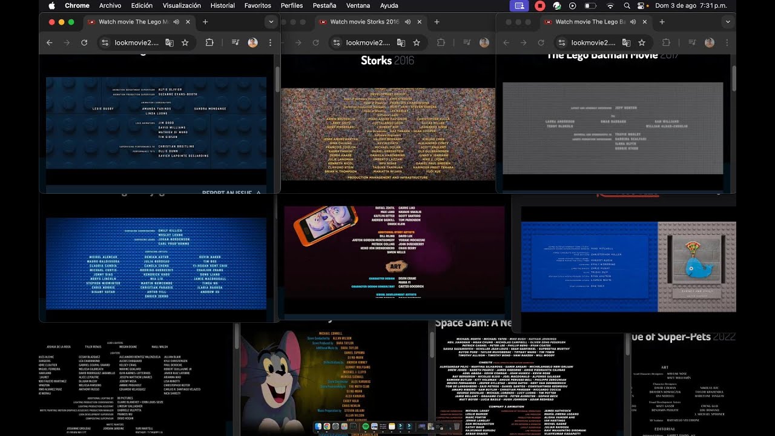Click the red recording indicator in the menu bar
This screenshot has height=436, width=775.
(x=539, y=5)
